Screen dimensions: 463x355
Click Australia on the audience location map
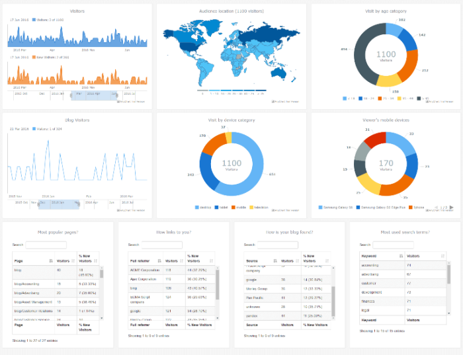278,73
